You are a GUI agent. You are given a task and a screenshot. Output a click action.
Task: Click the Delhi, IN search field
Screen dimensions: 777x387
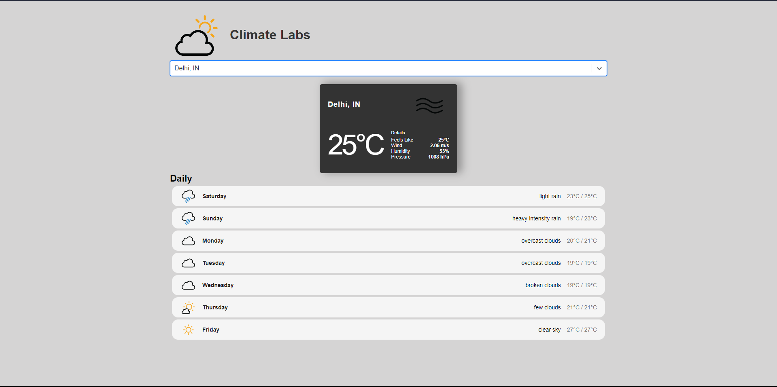380,68
